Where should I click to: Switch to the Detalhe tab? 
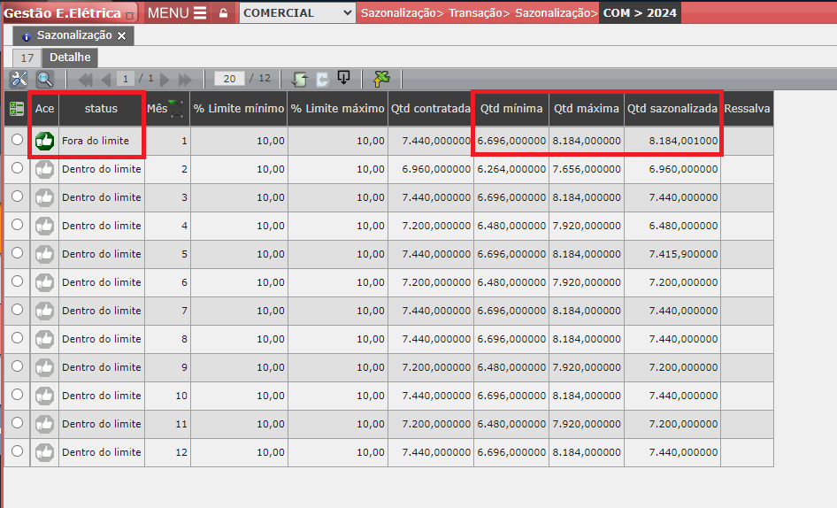[x=70, y=58]
